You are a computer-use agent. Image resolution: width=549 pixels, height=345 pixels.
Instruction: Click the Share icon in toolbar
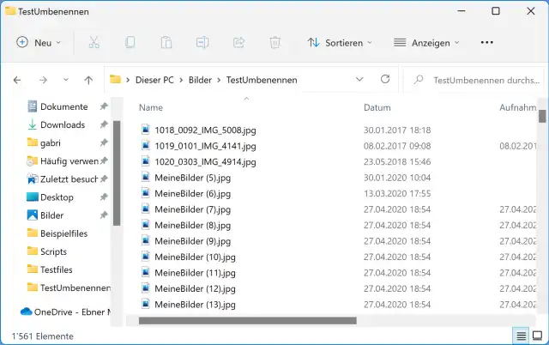point(239,42)
